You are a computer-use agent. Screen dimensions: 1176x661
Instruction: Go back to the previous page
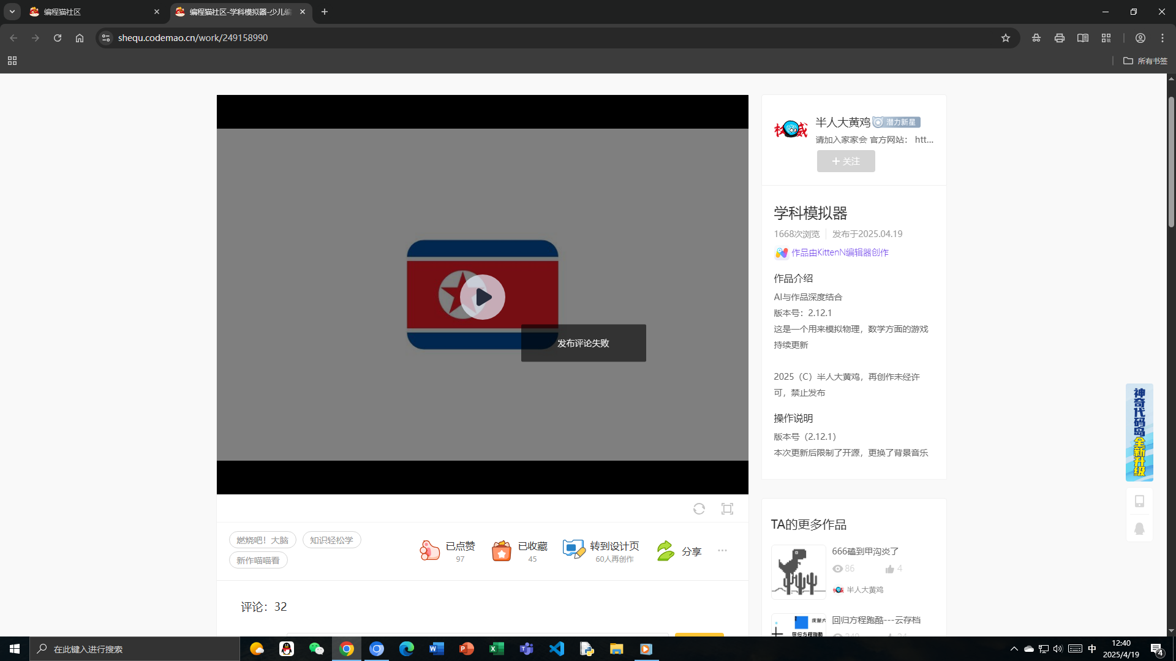pos(13,38)
